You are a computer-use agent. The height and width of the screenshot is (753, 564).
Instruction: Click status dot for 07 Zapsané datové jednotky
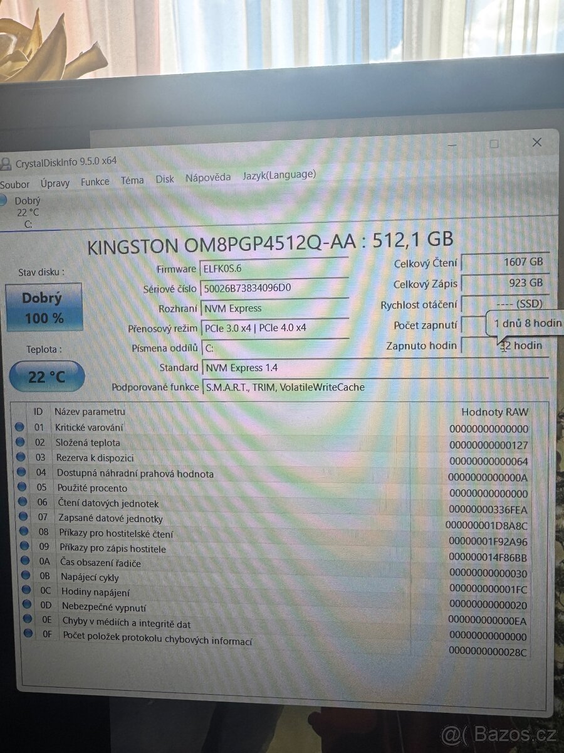[23, 516]
